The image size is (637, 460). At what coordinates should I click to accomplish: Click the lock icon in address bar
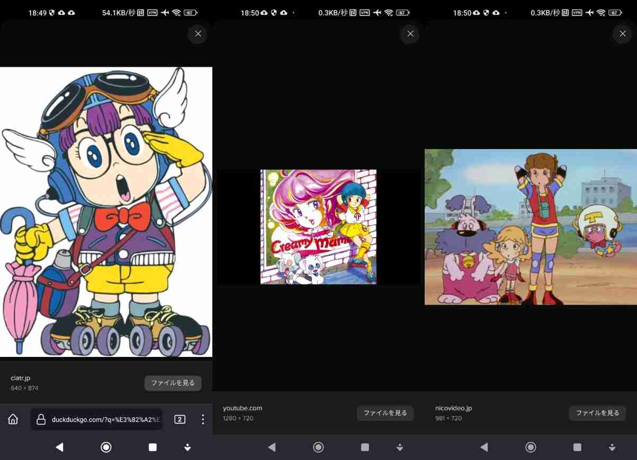pyautogui.click(x=41, y=420)
